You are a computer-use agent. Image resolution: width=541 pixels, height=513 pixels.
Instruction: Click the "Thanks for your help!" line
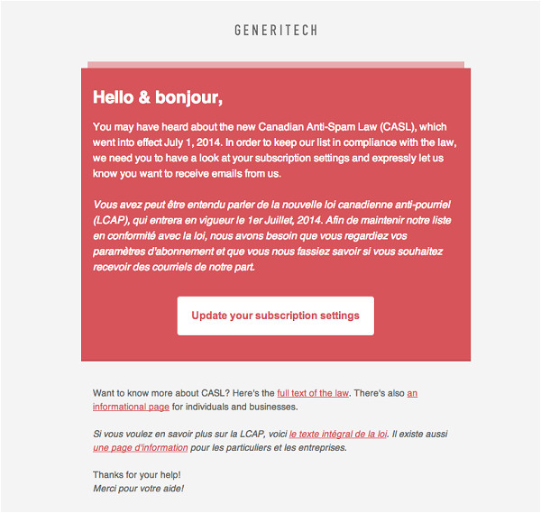(136, 474)
